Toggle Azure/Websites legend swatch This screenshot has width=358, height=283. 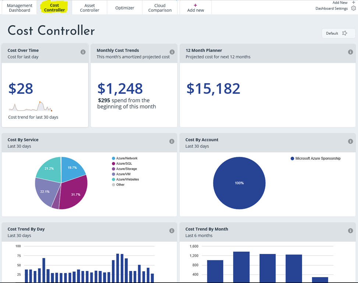pyautogui.click(x=113, y=179)
